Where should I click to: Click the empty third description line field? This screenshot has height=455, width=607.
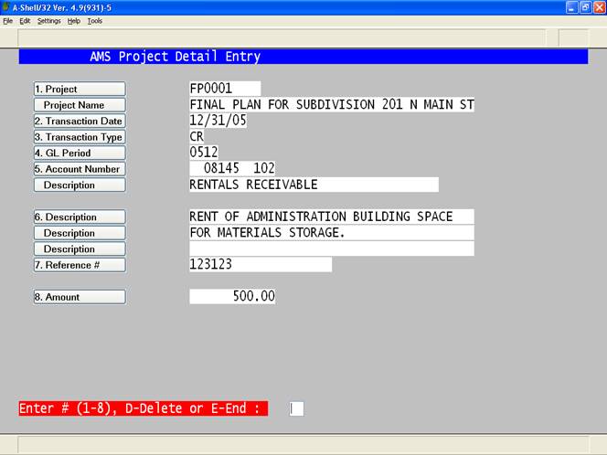click(332, 249)
